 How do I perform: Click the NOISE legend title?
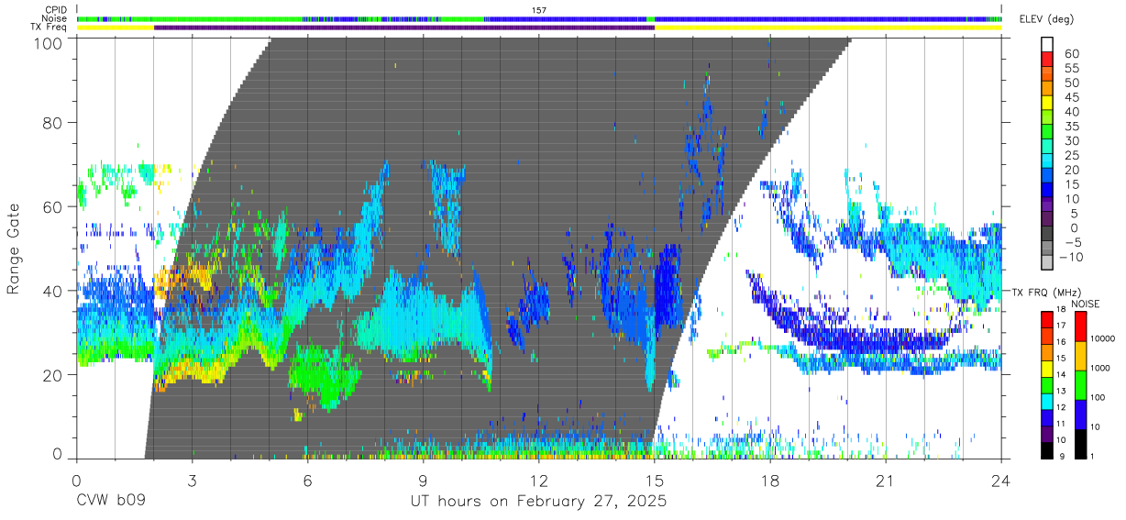(1087, 304)
